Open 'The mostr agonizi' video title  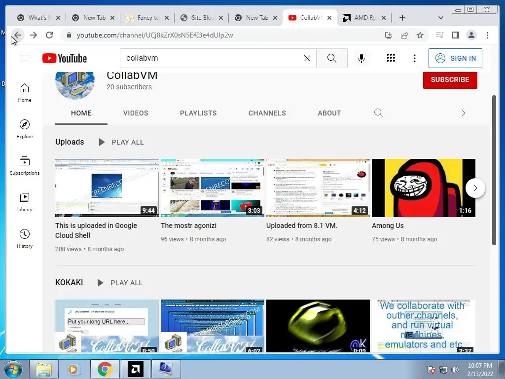(188, 226)
